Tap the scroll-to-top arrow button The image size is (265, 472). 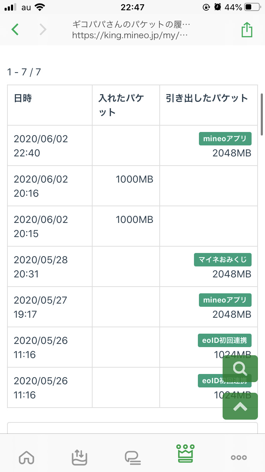240,406
